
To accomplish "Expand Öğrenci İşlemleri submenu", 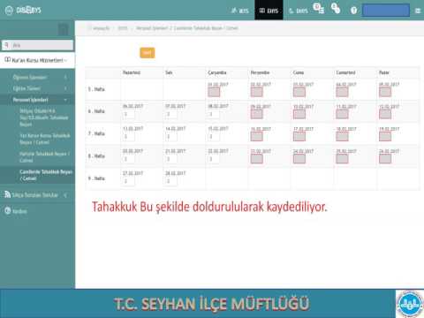I will [x=37, y=77].
